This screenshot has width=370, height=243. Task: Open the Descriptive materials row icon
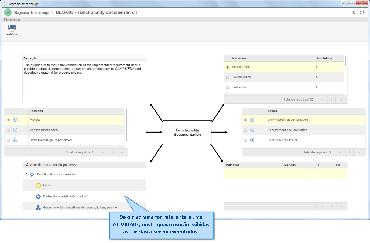coord(252,140)
